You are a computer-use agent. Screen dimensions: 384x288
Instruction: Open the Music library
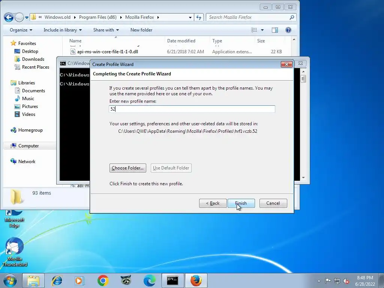pos(28,99)
